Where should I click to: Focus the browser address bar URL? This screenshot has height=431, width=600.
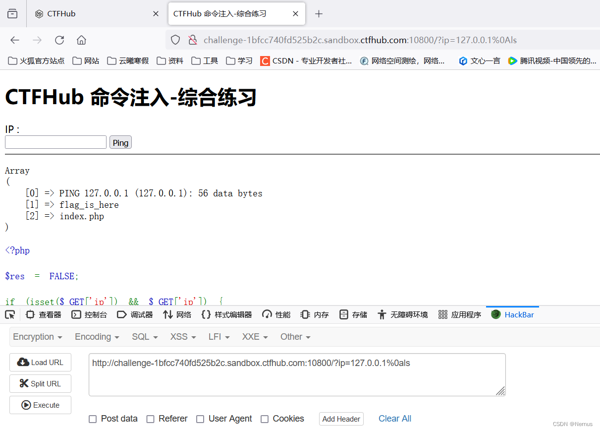click(x=360, y=40)
